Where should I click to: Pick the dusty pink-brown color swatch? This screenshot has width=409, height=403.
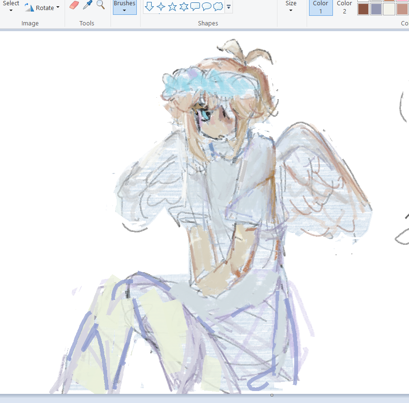pos(402,9)
